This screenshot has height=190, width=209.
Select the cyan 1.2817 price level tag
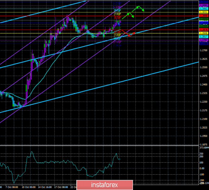click(x=204, y=36)
